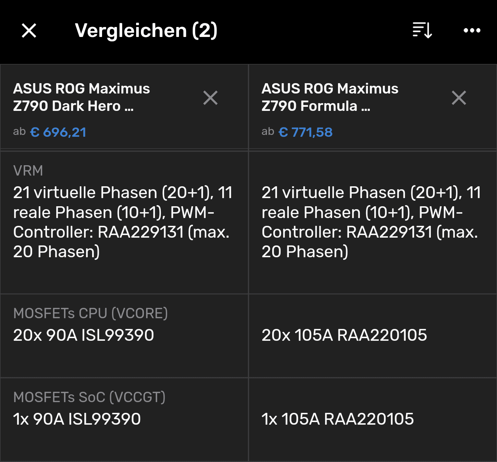Open the three-dot overflow menu

[x=472, y=30]
